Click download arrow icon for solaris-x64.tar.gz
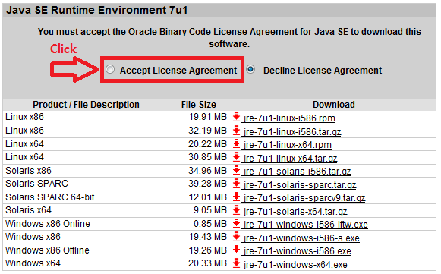This screenshot has width=441, height=274. coord(237,209)
